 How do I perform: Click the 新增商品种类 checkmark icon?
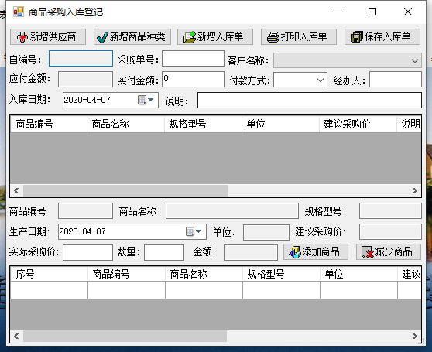[102, 37]
